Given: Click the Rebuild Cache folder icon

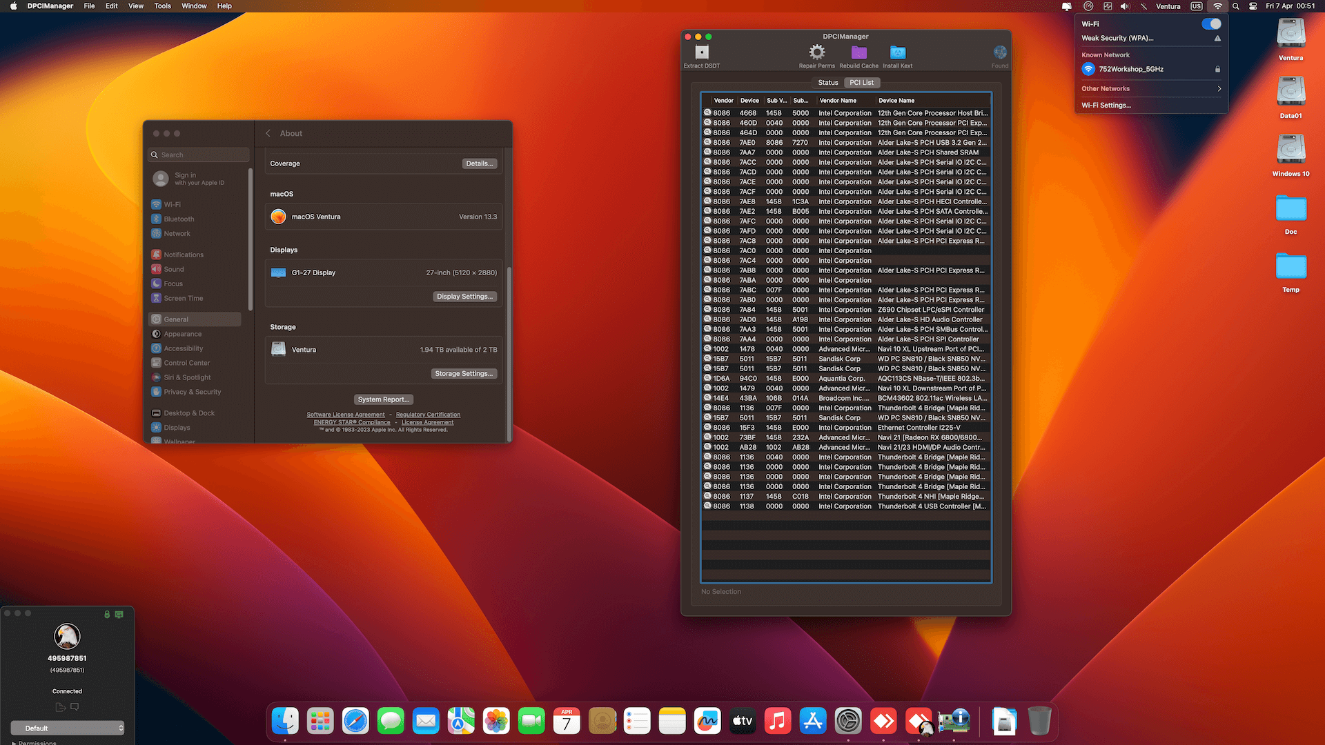Looking at the screenshot, I should [858, 52].
